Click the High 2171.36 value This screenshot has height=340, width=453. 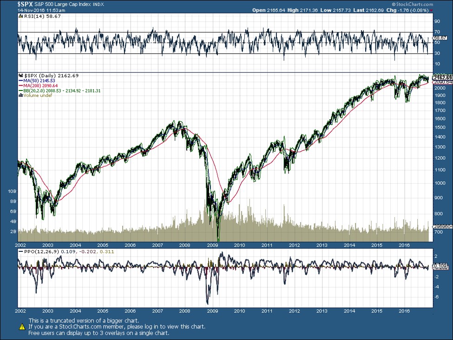pos(302,10)
